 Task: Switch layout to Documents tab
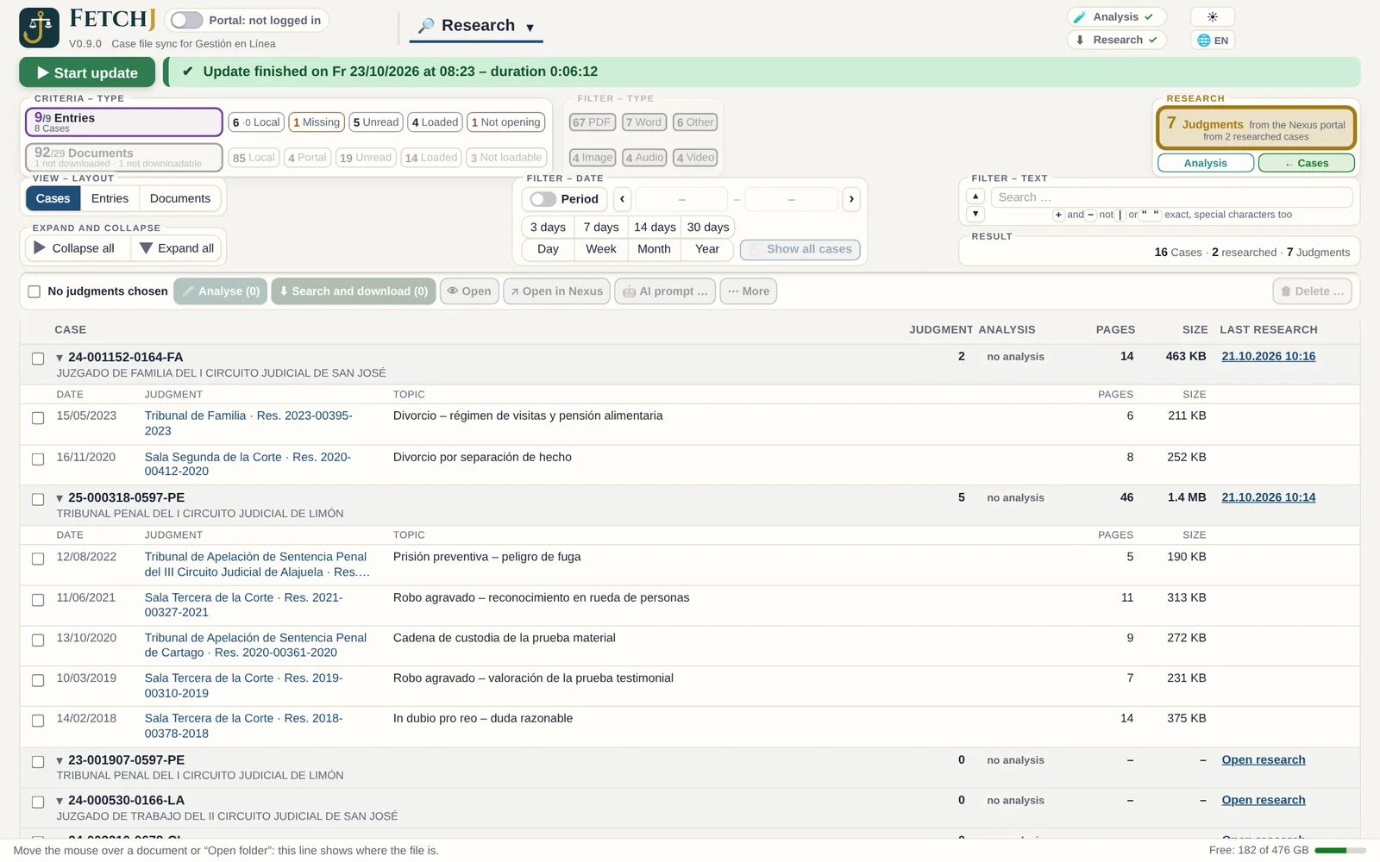(x=180, y=199)
